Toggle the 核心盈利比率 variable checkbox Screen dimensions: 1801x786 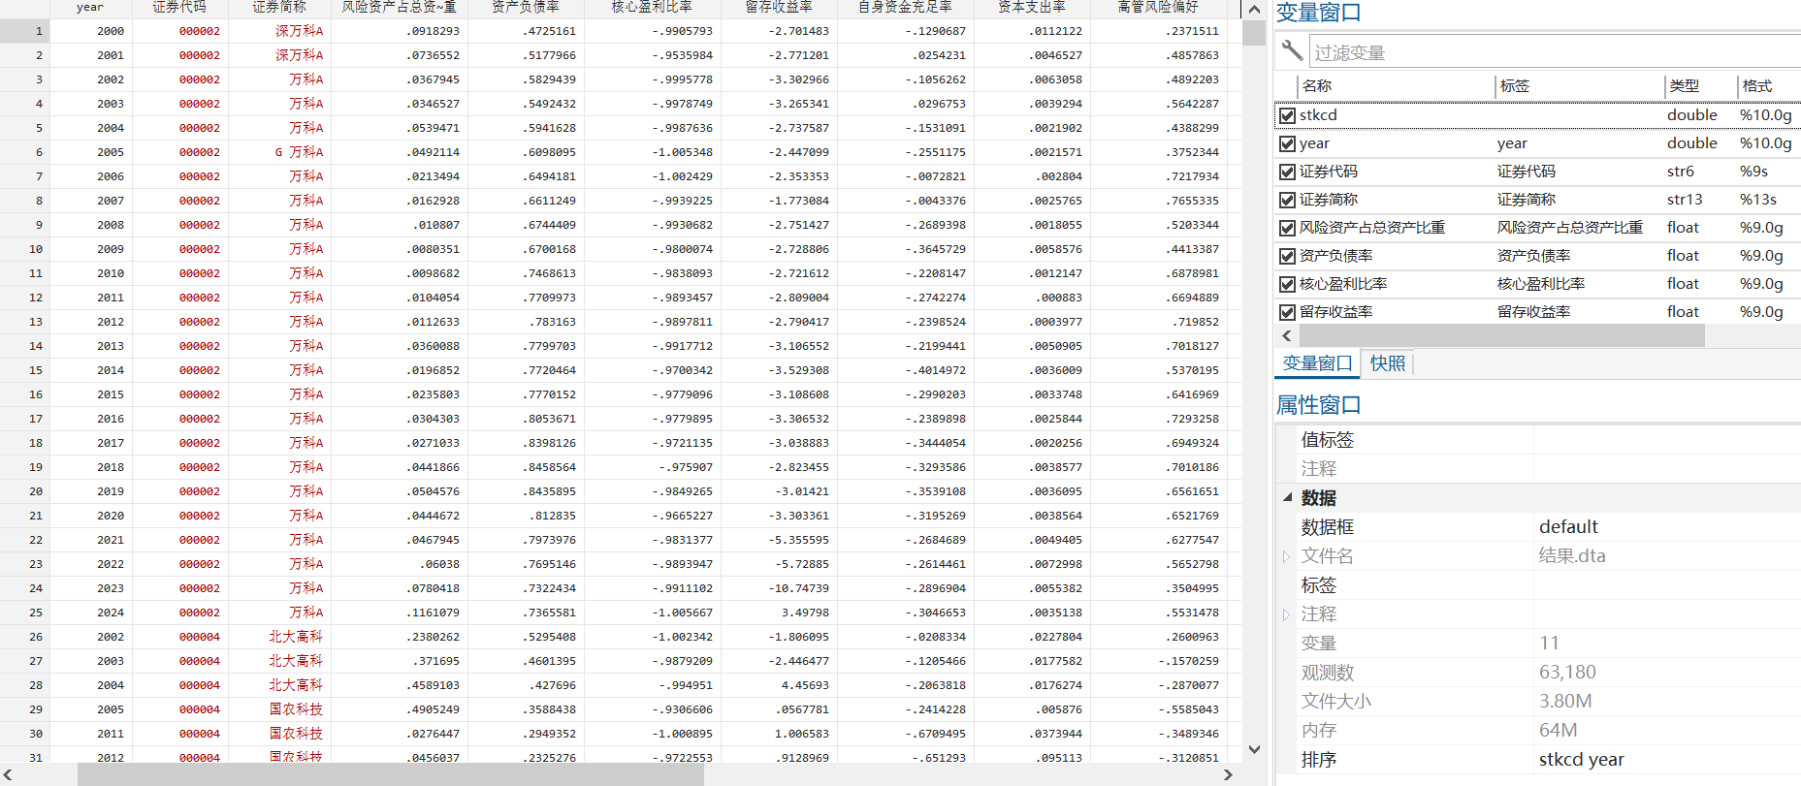tap(1287, 284)
